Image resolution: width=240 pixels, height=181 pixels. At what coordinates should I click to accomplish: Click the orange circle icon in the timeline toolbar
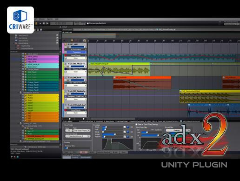(x=72, y=40)
